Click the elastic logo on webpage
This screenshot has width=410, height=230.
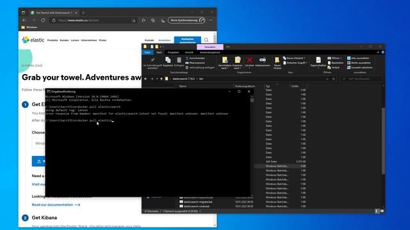(x=33, y=40)
